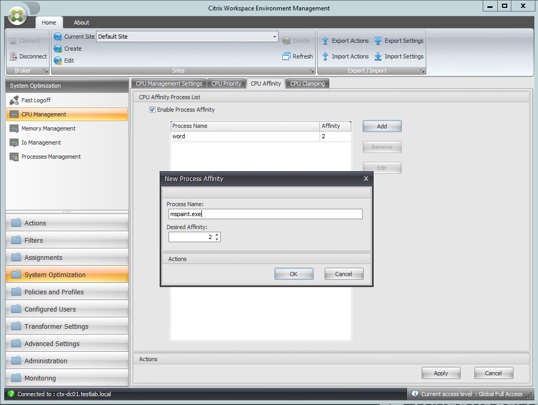Select the CPU Affinity tab

coord(266,84)
